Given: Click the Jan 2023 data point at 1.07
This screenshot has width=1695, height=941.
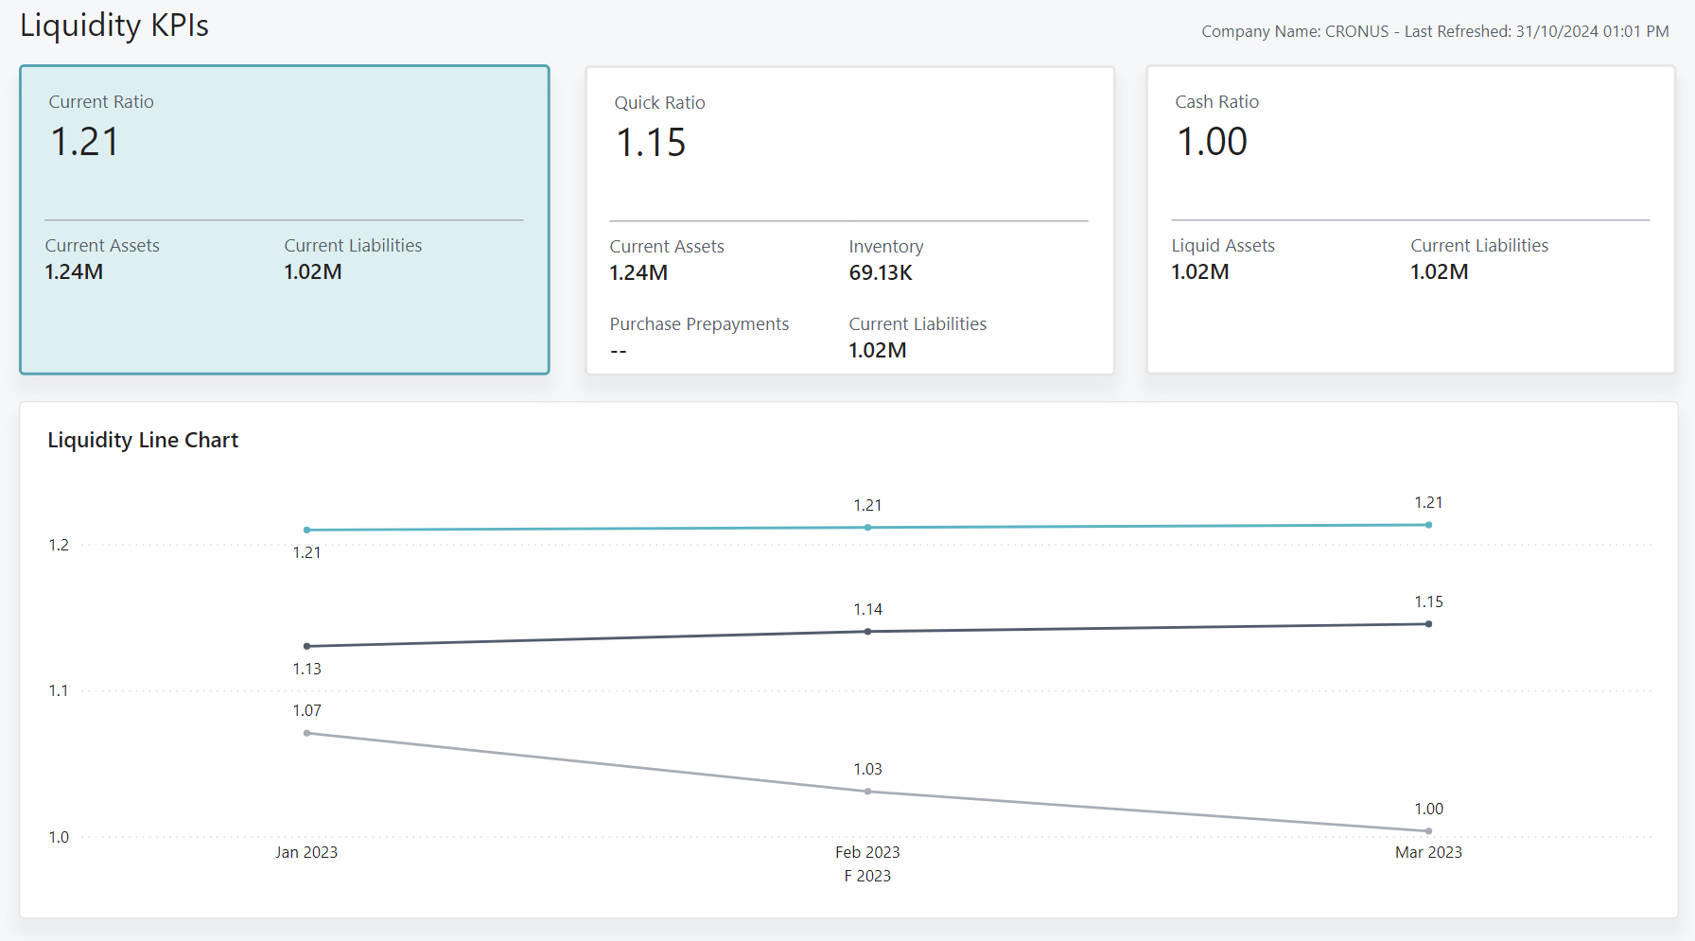Looking at the screenshot, I should 306,733.
